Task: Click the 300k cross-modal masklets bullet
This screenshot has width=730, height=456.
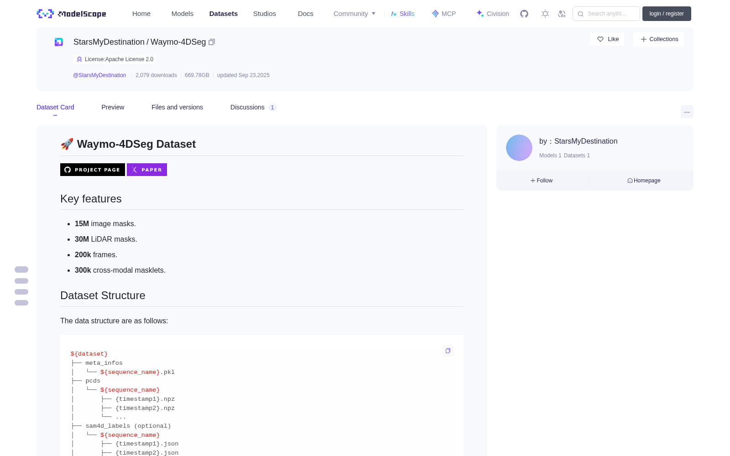Action: [x=120, y=270]
